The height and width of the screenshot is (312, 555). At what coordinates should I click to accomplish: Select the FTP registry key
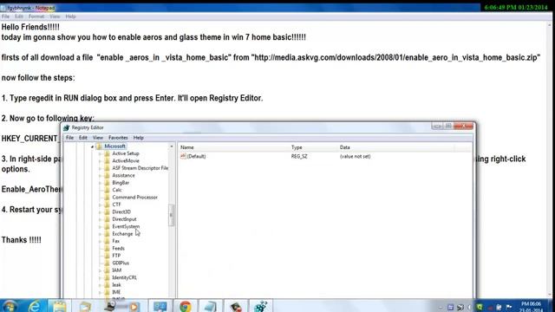coord(116,256)
